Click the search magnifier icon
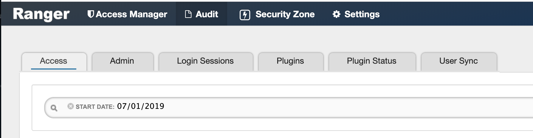Viewport: 533px width, 138px height. [x=54, y=108]
